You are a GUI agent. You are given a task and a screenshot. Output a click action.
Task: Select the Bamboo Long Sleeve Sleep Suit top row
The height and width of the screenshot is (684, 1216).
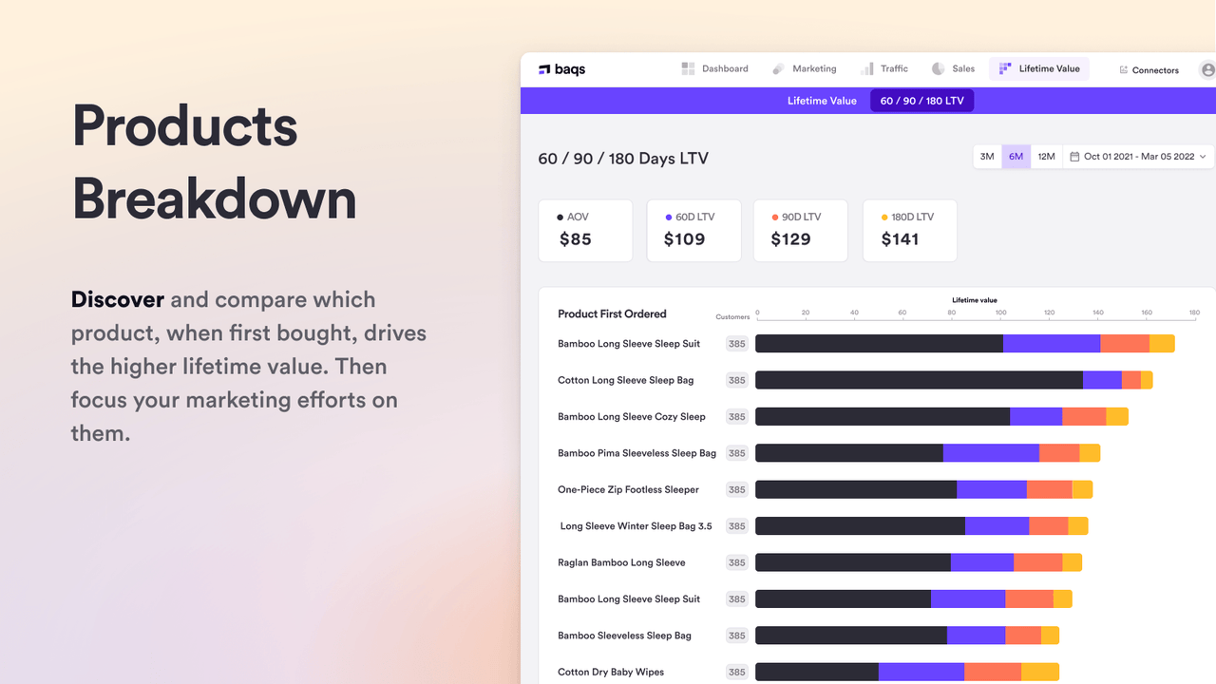866,344
